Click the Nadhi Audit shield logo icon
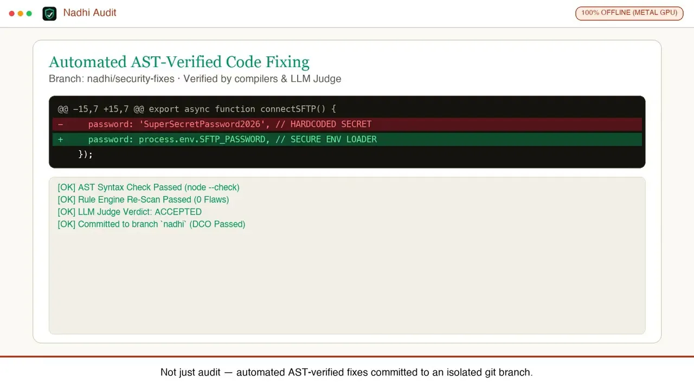The width and height of the screenshot is (694, 390). [x=49, y=14]
